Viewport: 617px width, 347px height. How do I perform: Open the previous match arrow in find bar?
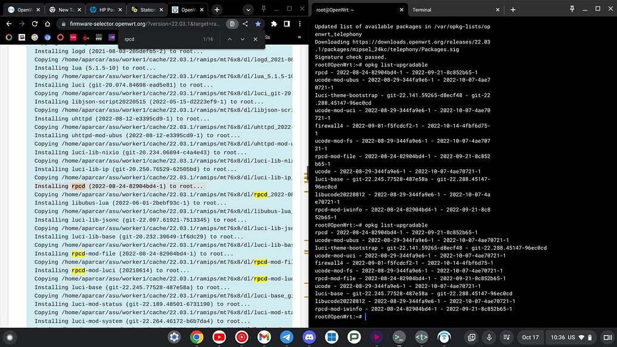click(229, 39)
